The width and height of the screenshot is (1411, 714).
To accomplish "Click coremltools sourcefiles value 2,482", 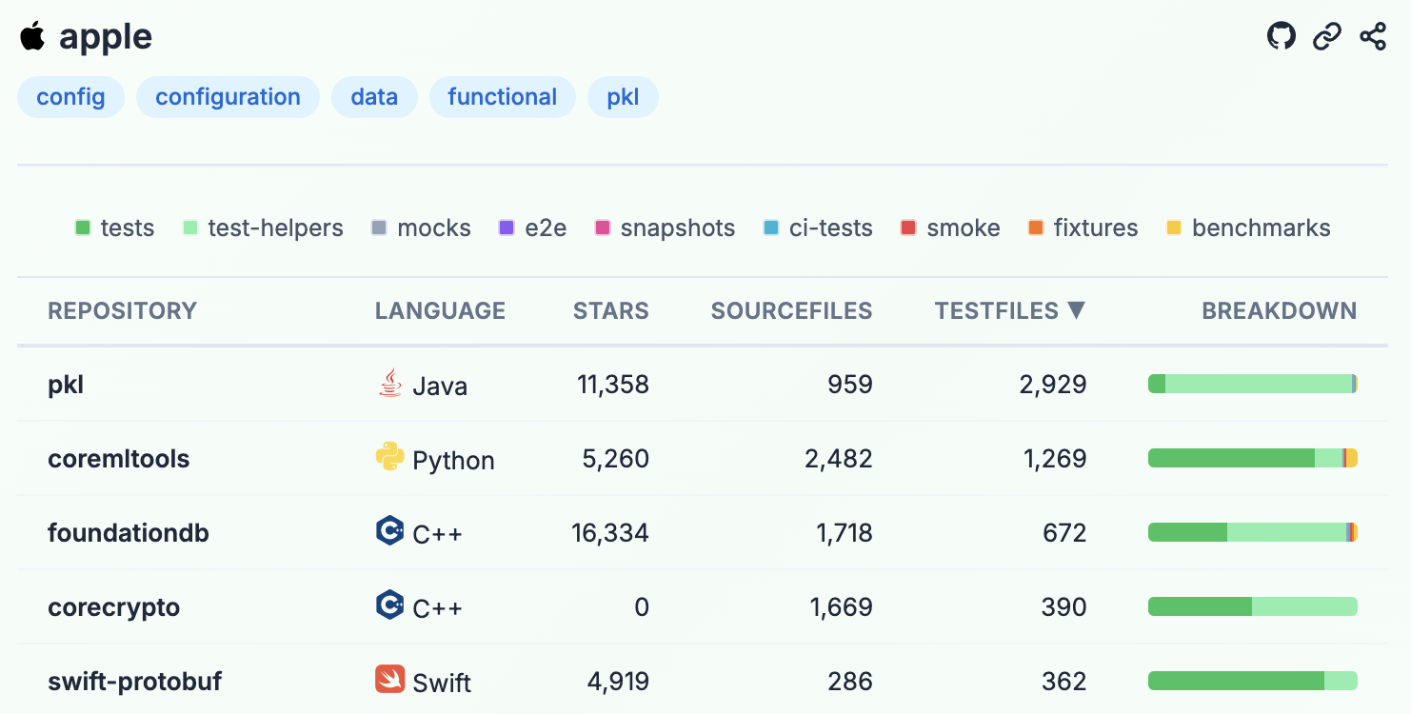I will coord(839,459).
